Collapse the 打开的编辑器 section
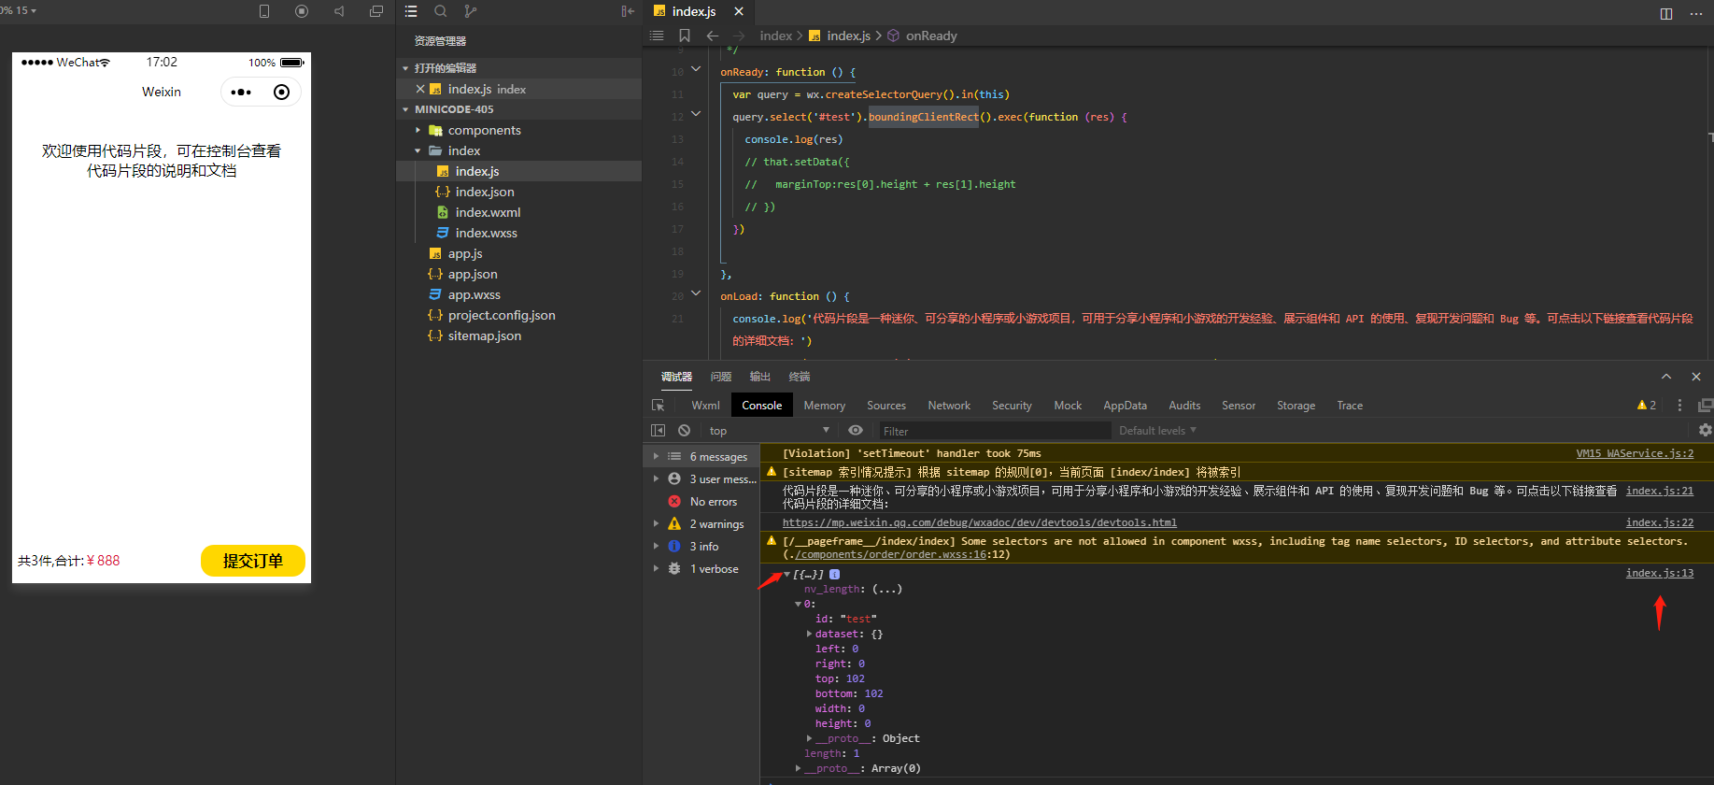Screen dimensions: 1714x785 click(405, 68)
